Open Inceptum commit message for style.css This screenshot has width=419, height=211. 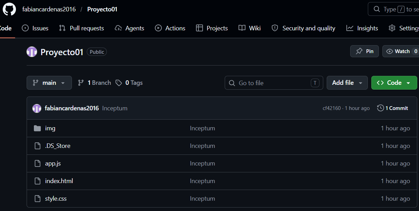click(x=203, y=199)
